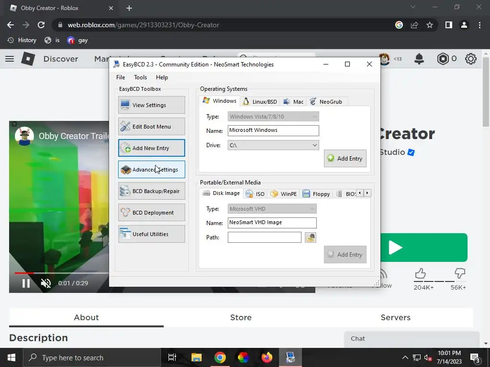490x367 pixels.
Task: Bookmark this page with star icon
Action: (430, 25)
